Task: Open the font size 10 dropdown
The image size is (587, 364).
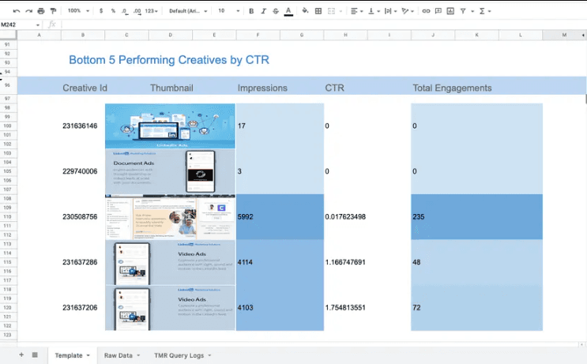Action: [x=228, y=11]
